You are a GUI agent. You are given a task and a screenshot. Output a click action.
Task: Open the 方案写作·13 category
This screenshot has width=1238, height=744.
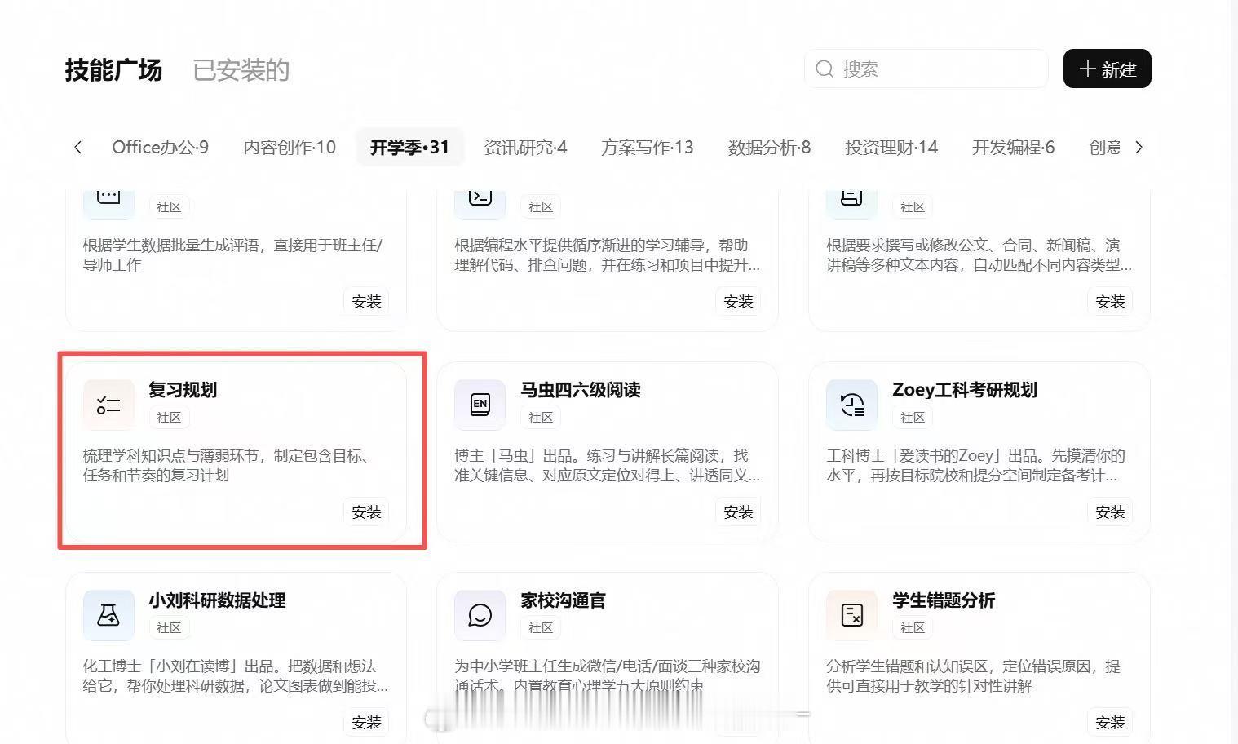pyautogui.click(x=648, y=148)
